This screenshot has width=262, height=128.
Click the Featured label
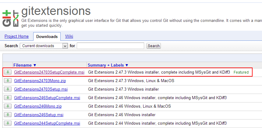click(241, 72)
